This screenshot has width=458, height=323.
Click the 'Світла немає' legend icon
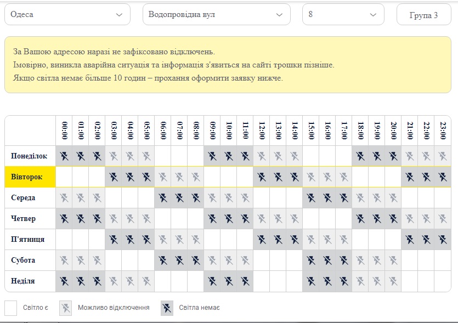[167, 308]
